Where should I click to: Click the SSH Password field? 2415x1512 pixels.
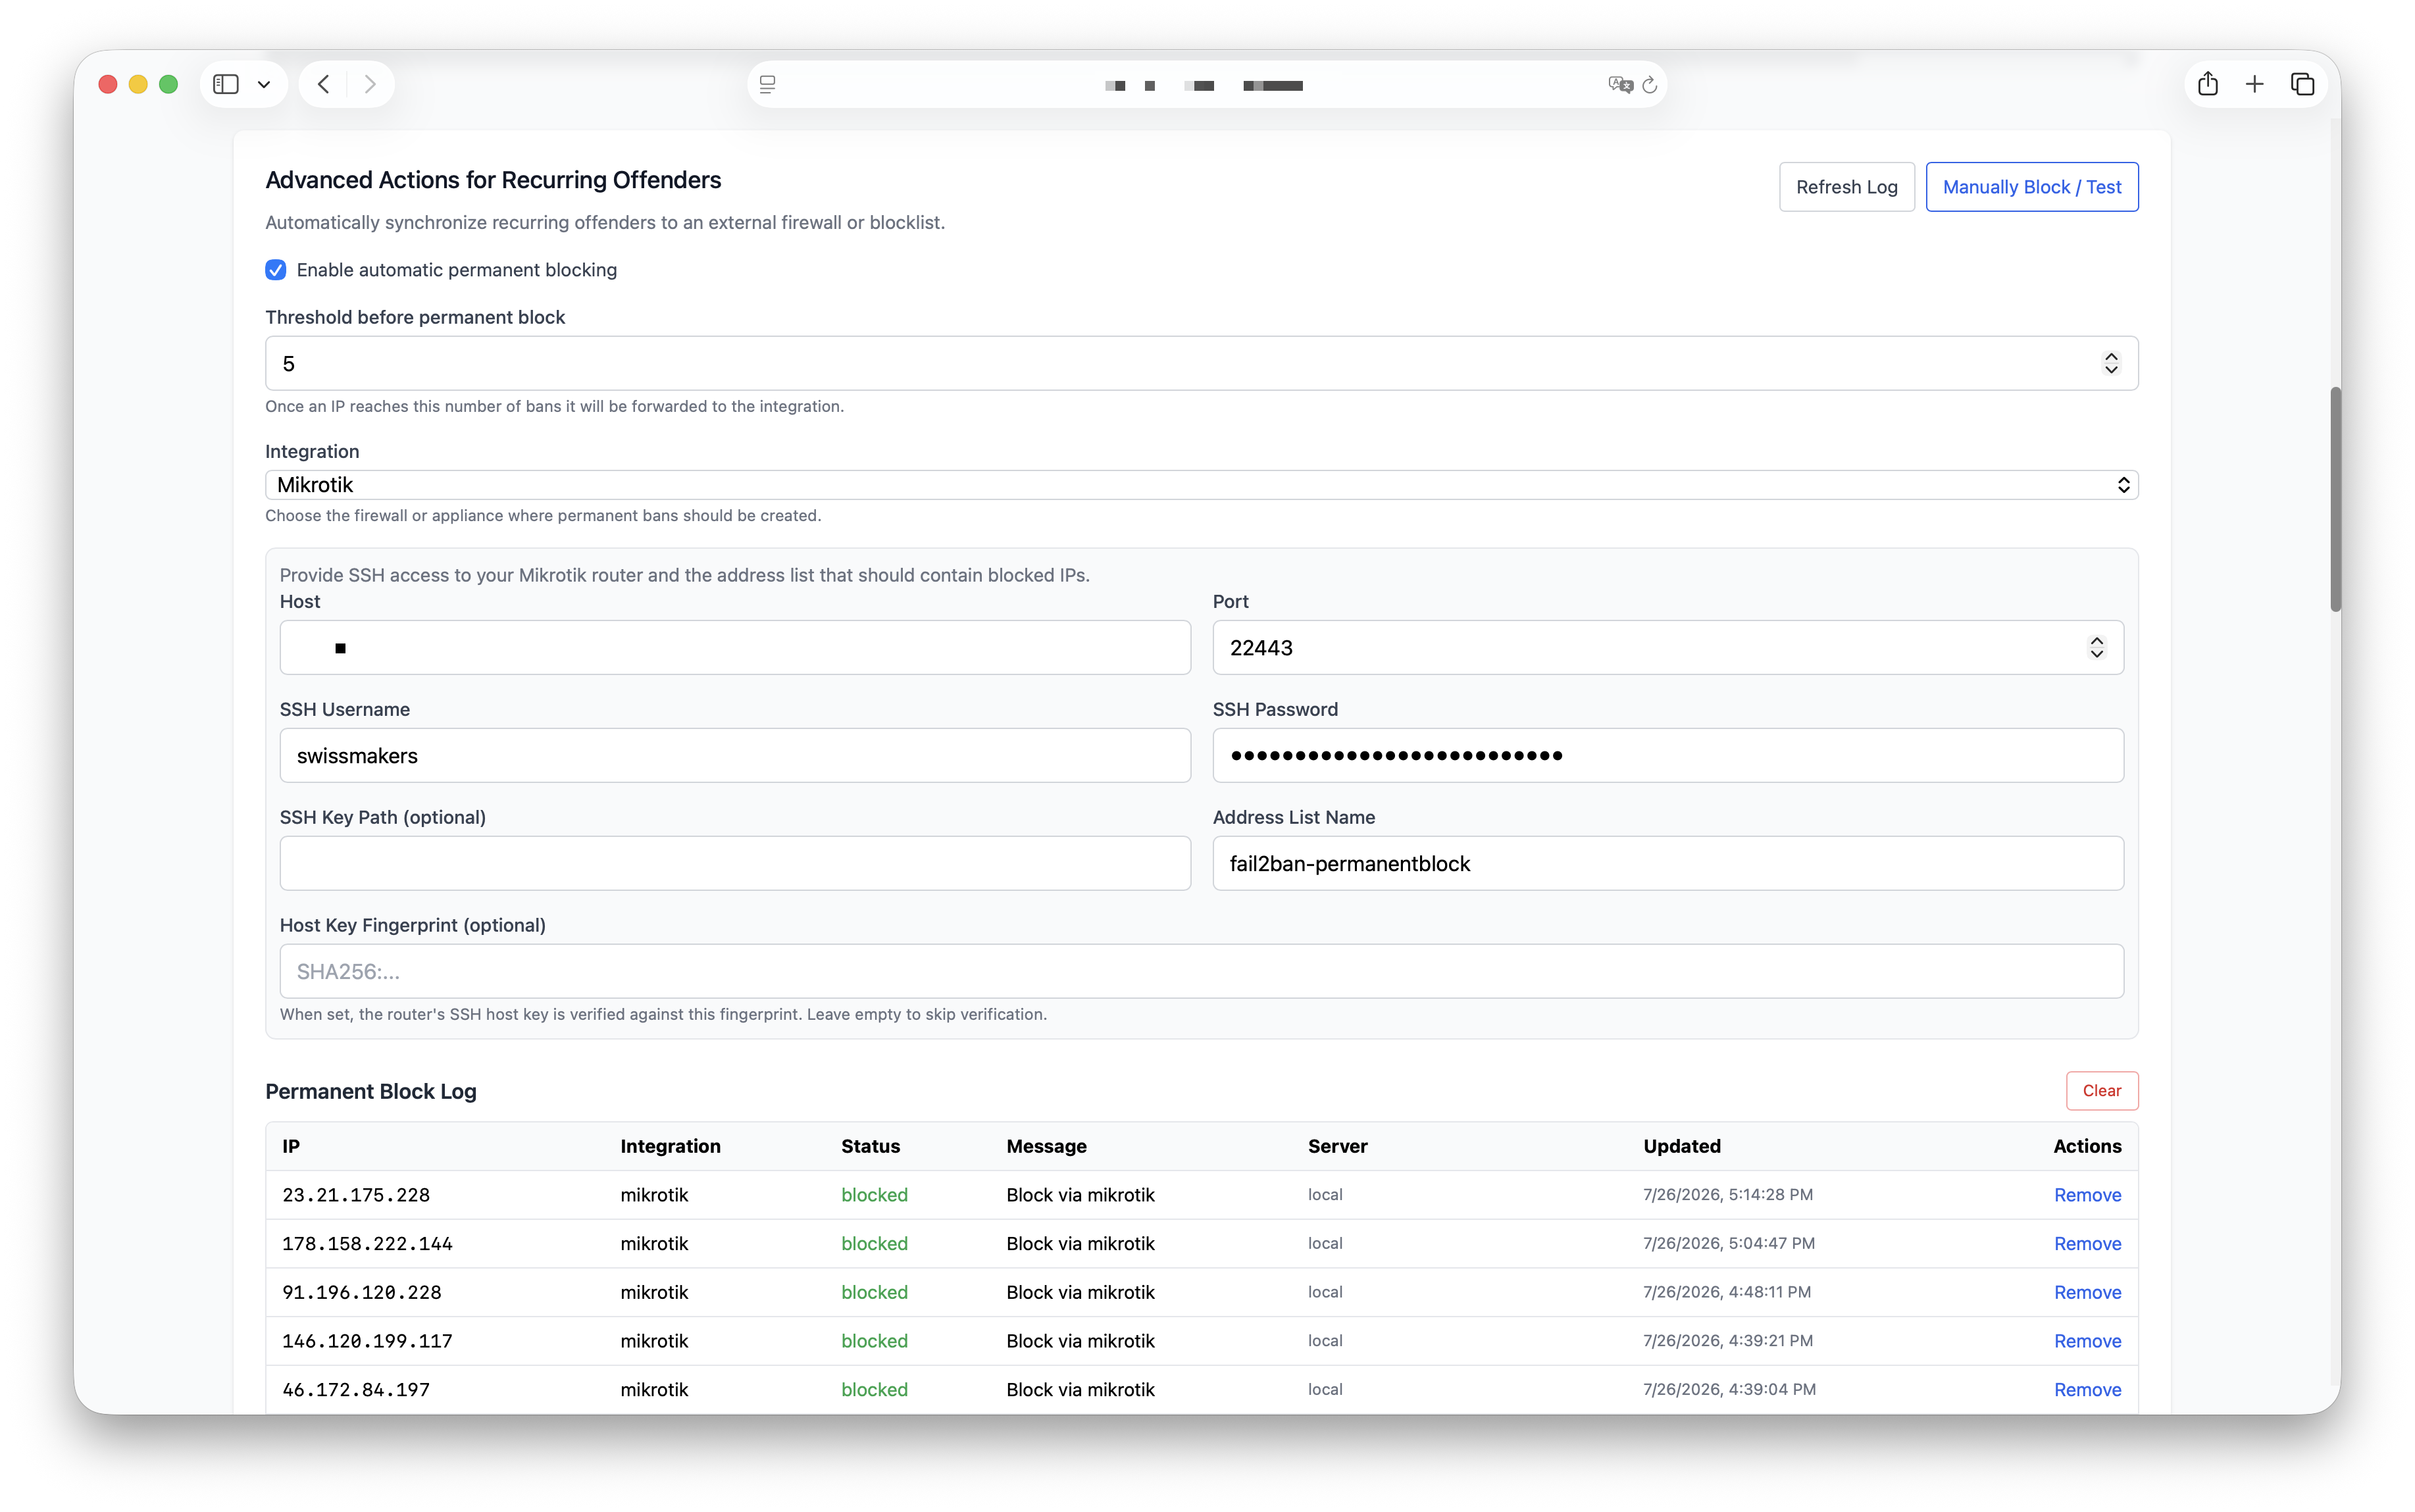tap(1668, 756)
